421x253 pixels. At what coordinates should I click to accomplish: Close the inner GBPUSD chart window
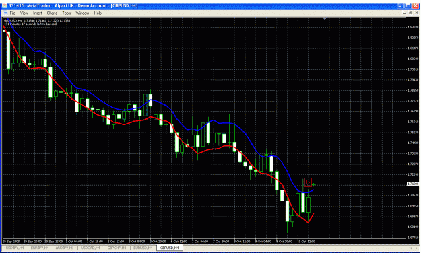point(416,13)
